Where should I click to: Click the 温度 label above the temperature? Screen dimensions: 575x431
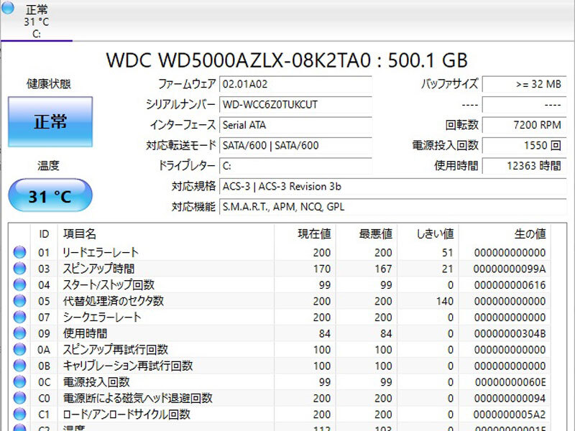coord(48,166)
